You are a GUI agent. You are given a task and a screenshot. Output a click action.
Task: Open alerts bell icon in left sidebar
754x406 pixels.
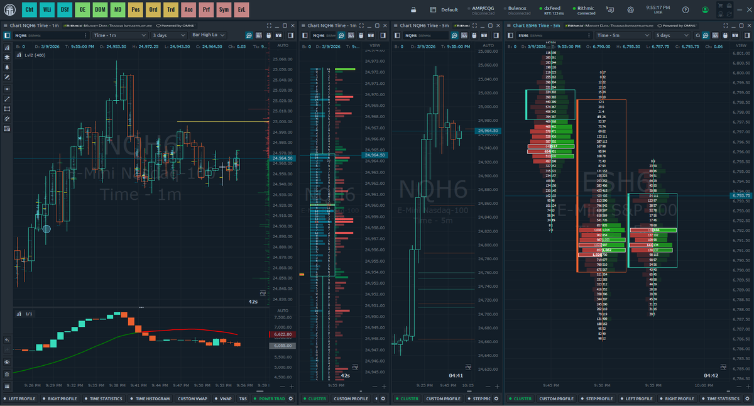7,67
